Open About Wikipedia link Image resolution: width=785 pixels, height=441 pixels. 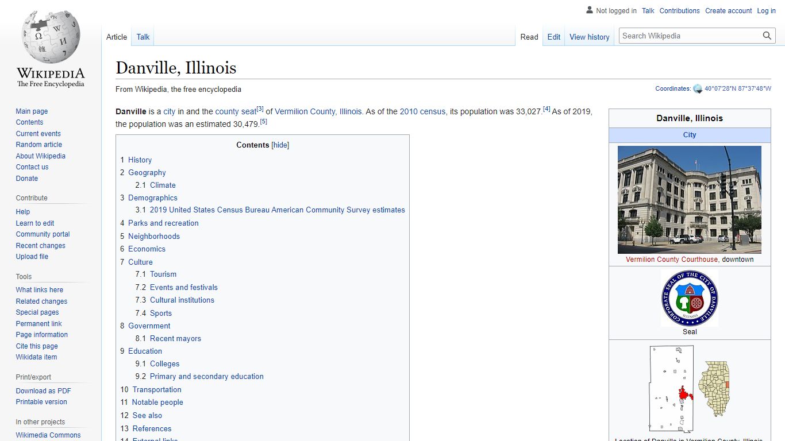[40, 156]
